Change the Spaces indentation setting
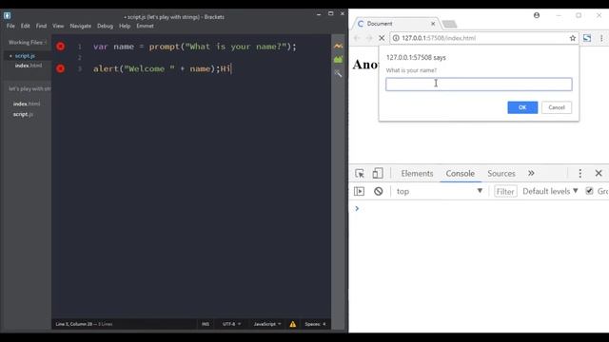 315,324
